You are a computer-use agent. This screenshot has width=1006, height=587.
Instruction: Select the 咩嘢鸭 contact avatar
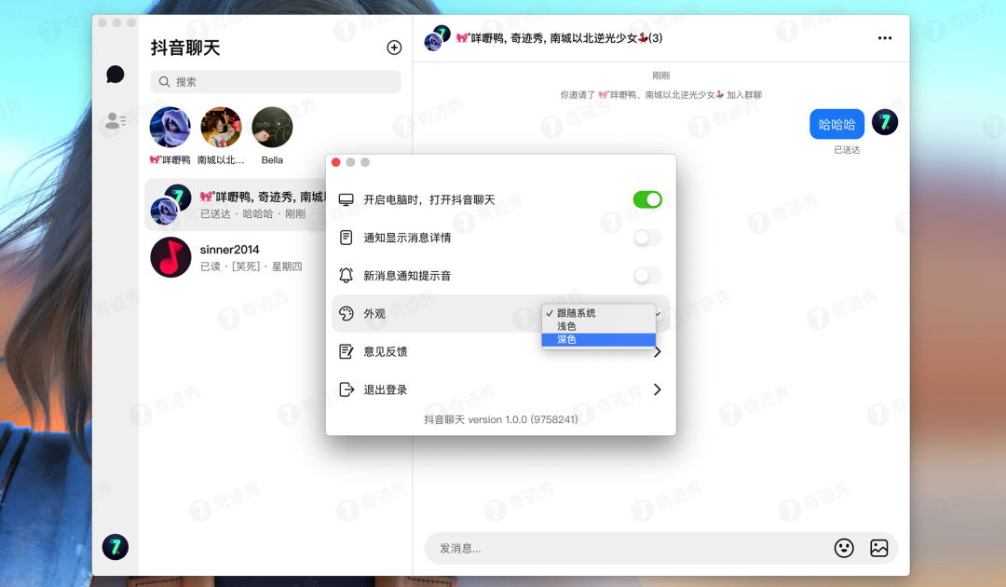tap(170, 127)
